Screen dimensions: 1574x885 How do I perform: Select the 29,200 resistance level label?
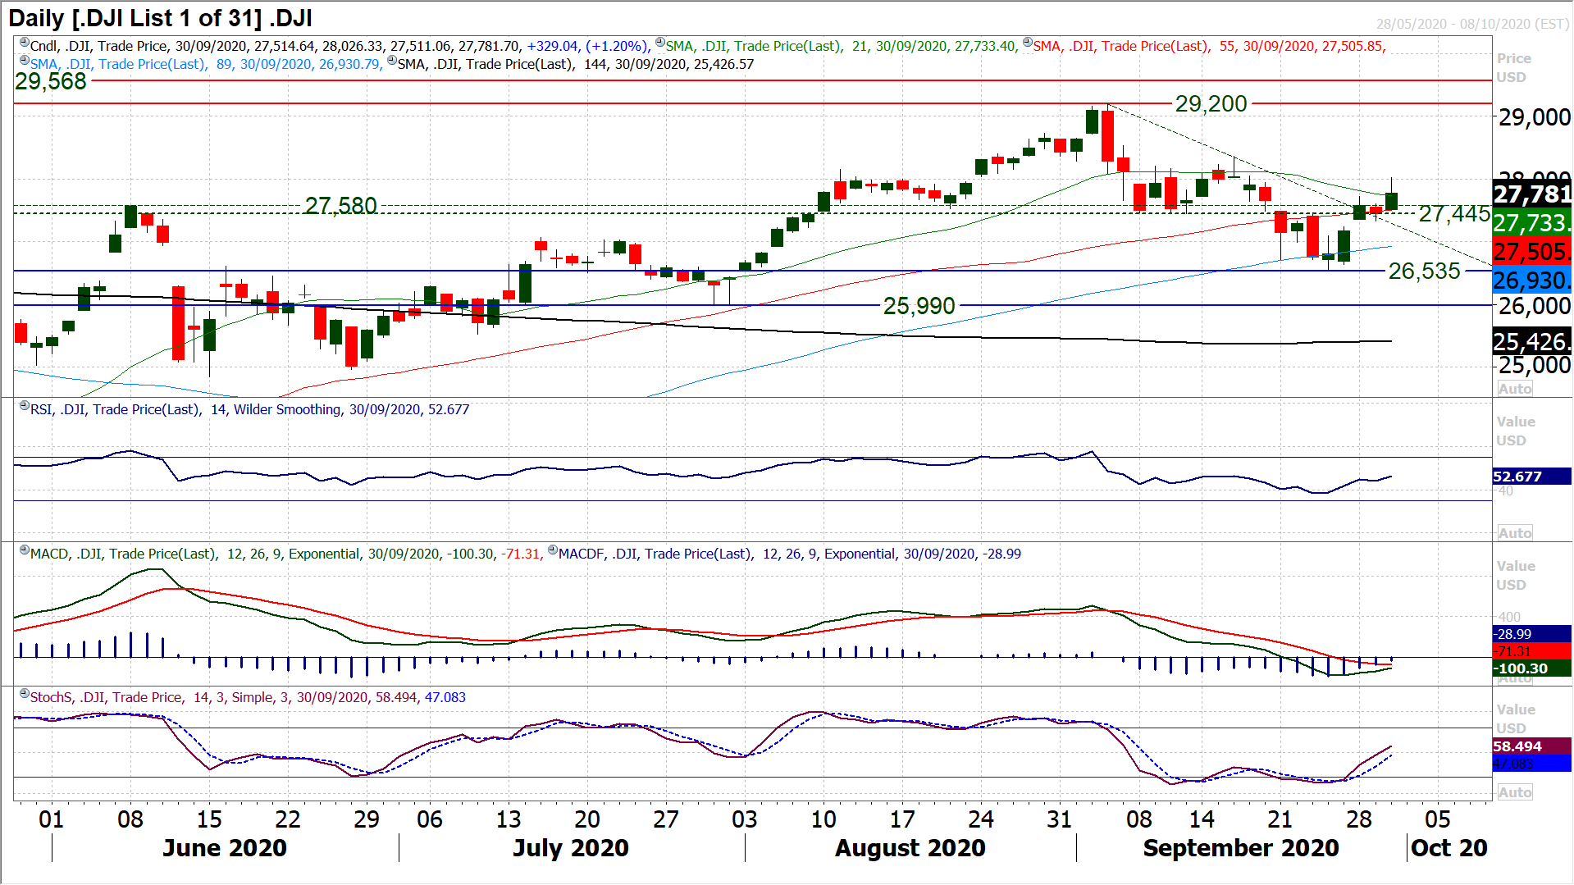(x=1211, y=103)
